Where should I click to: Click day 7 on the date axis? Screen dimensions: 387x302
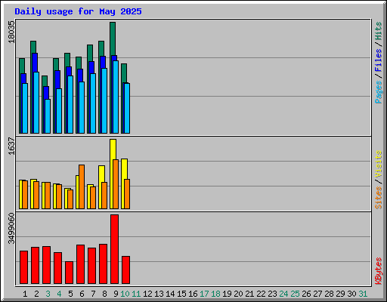(93, 294)
